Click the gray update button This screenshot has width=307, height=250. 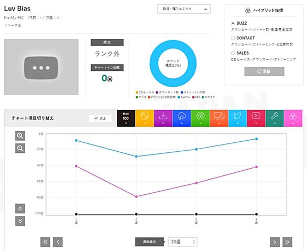264,71
